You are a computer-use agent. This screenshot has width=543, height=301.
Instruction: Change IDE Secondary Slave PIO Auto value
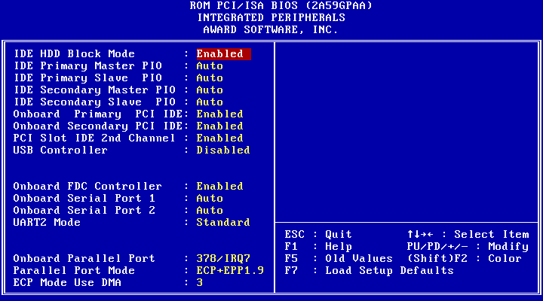click(210, 102)
